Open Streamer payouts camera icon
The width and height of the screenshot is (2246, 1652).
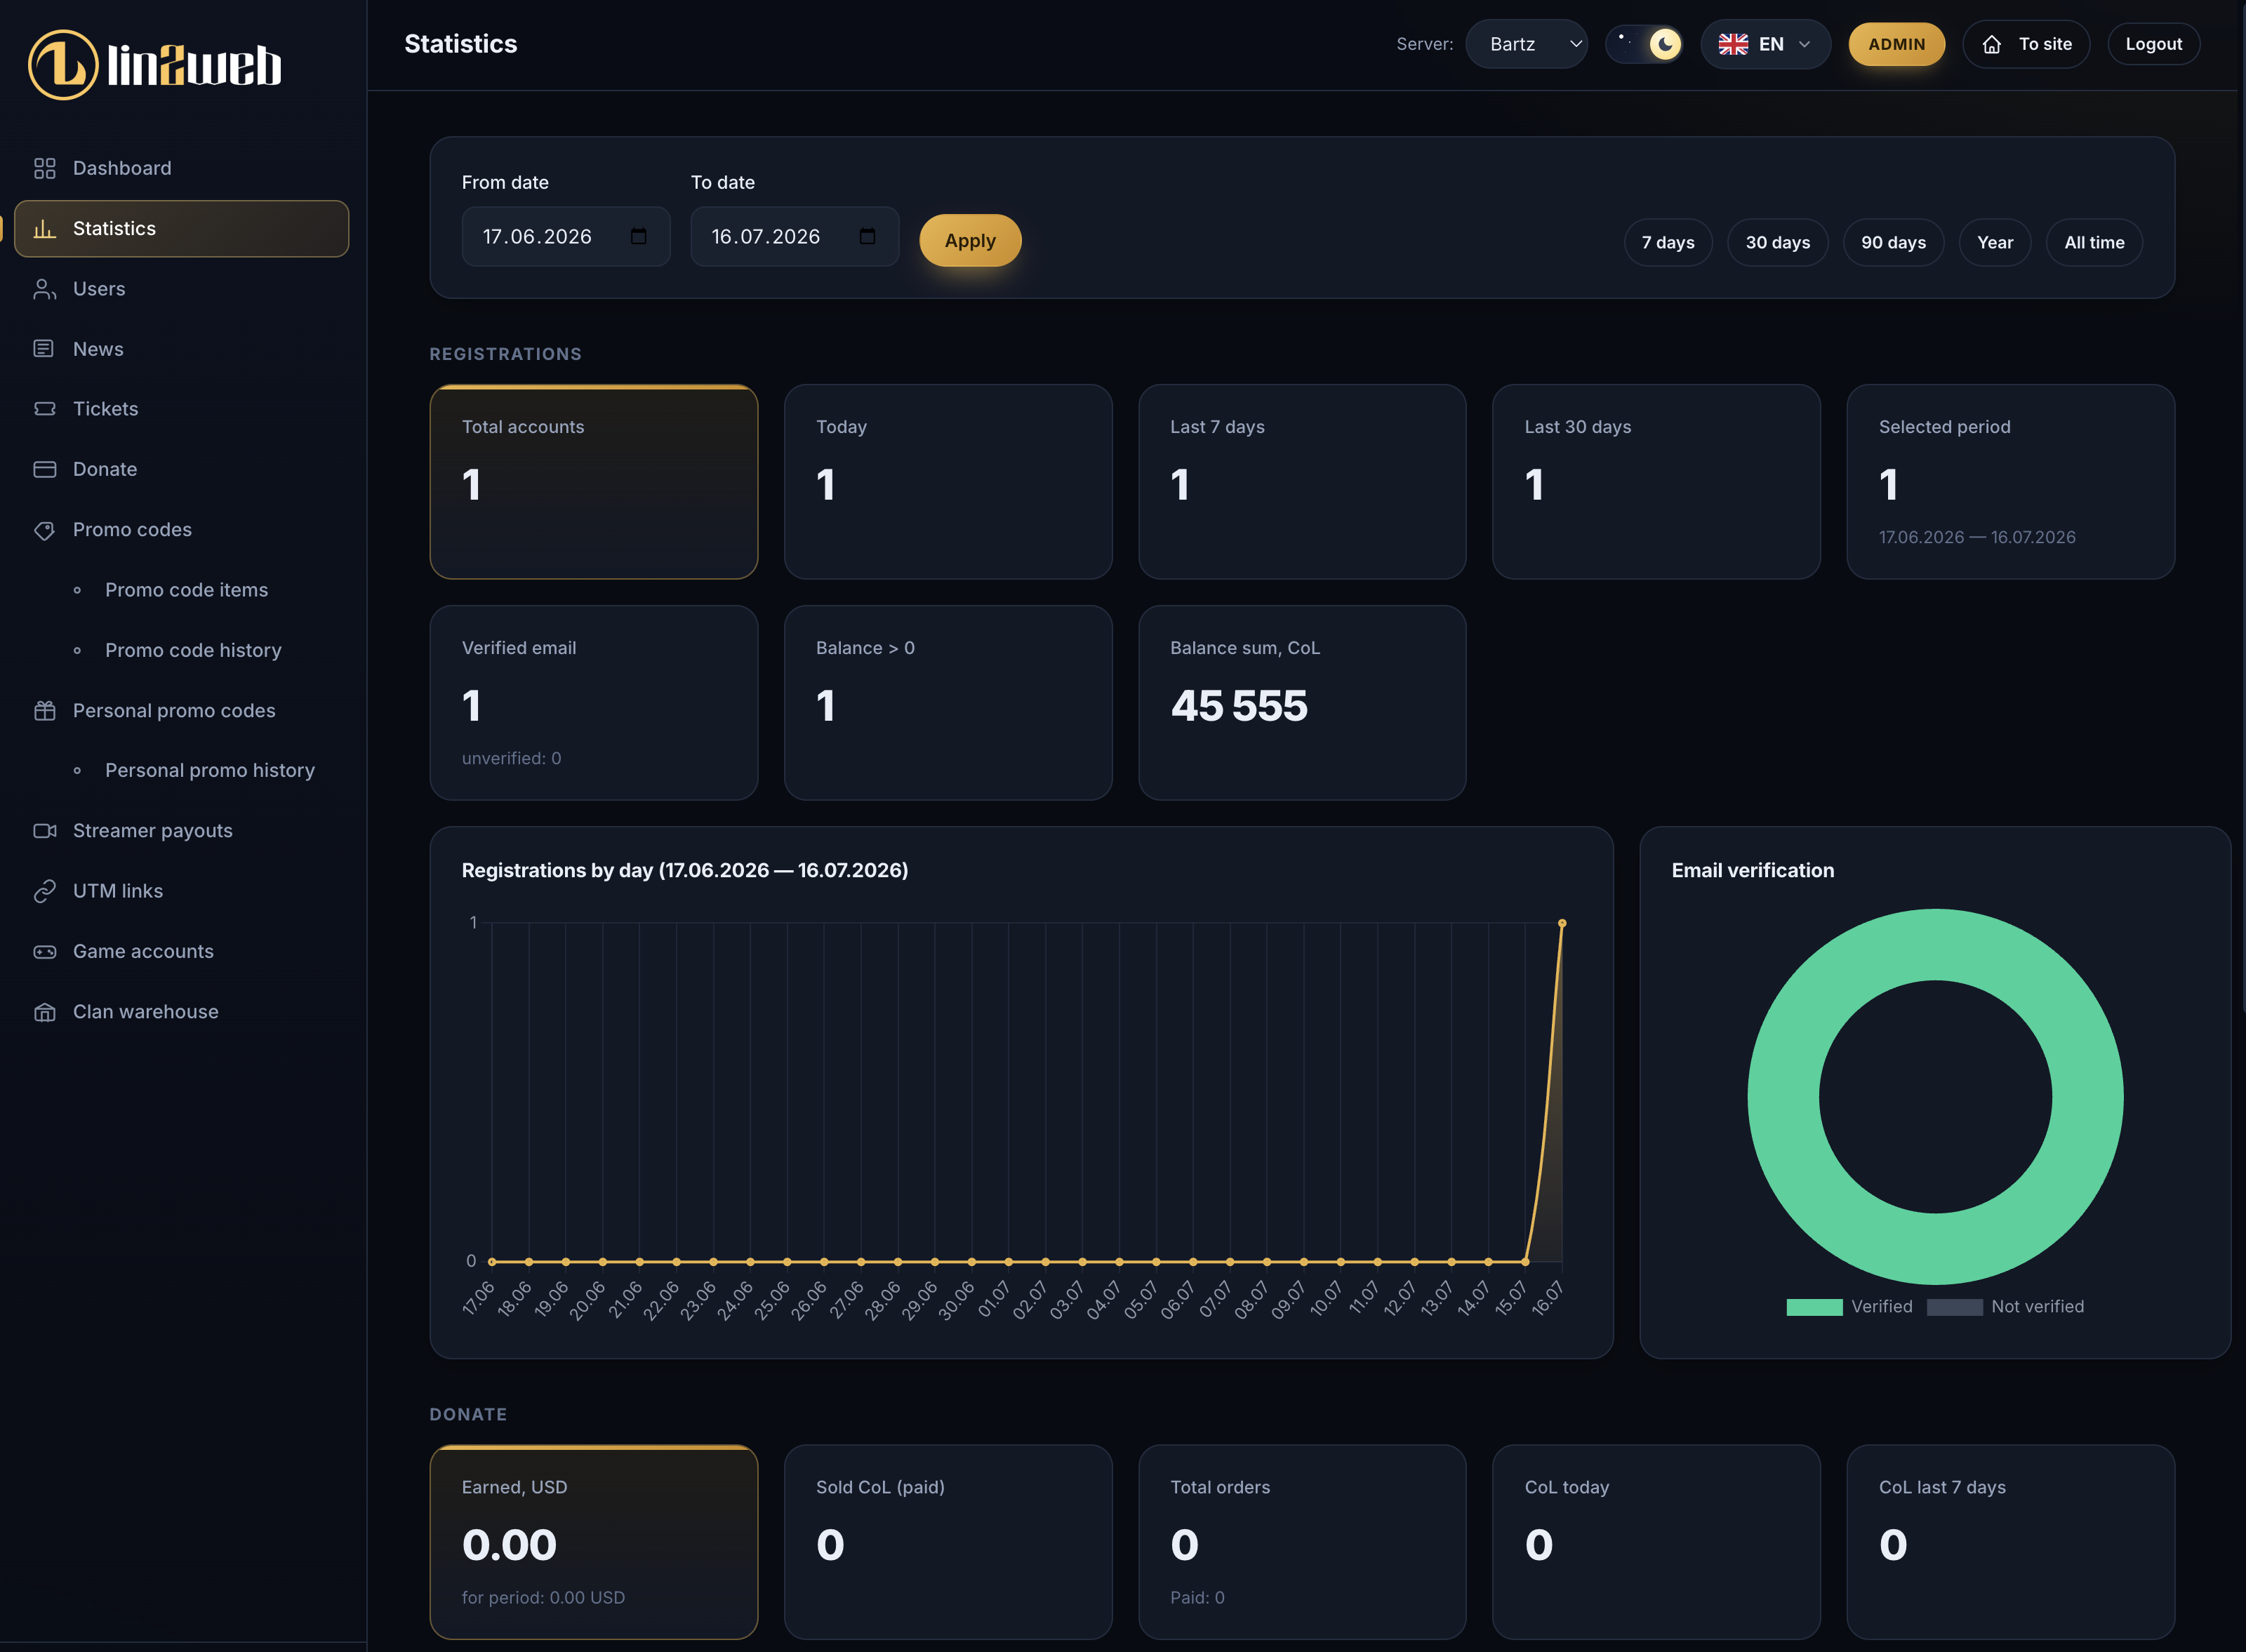tap(44, 831)
